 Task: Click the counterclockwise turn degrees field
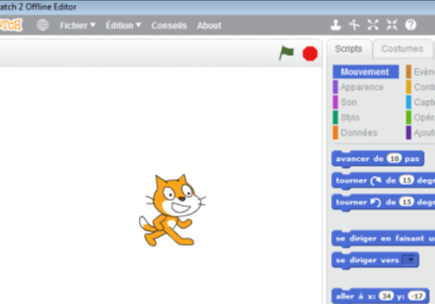407,202
